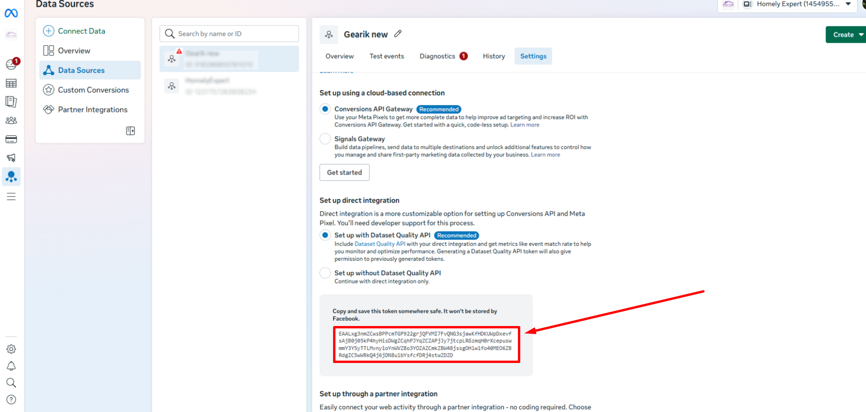Open Notifications bell icon

click(11, 366)
